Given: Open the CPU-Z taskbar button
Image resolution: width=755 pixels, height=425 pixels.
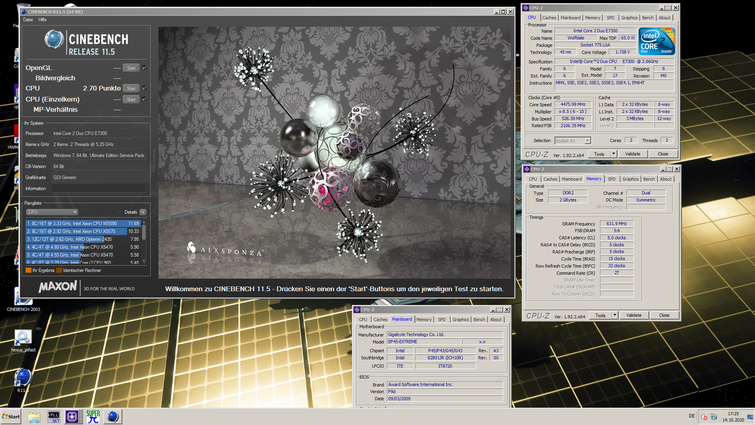Looking at the screenshot, I should pos(72,417).
